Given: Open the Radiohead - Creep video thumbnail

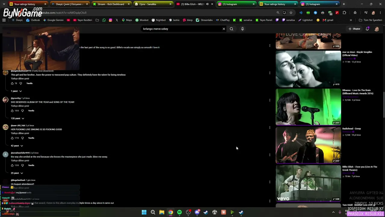Looking at the screenshot, I should pyautogui.click(x=308, y=145).
